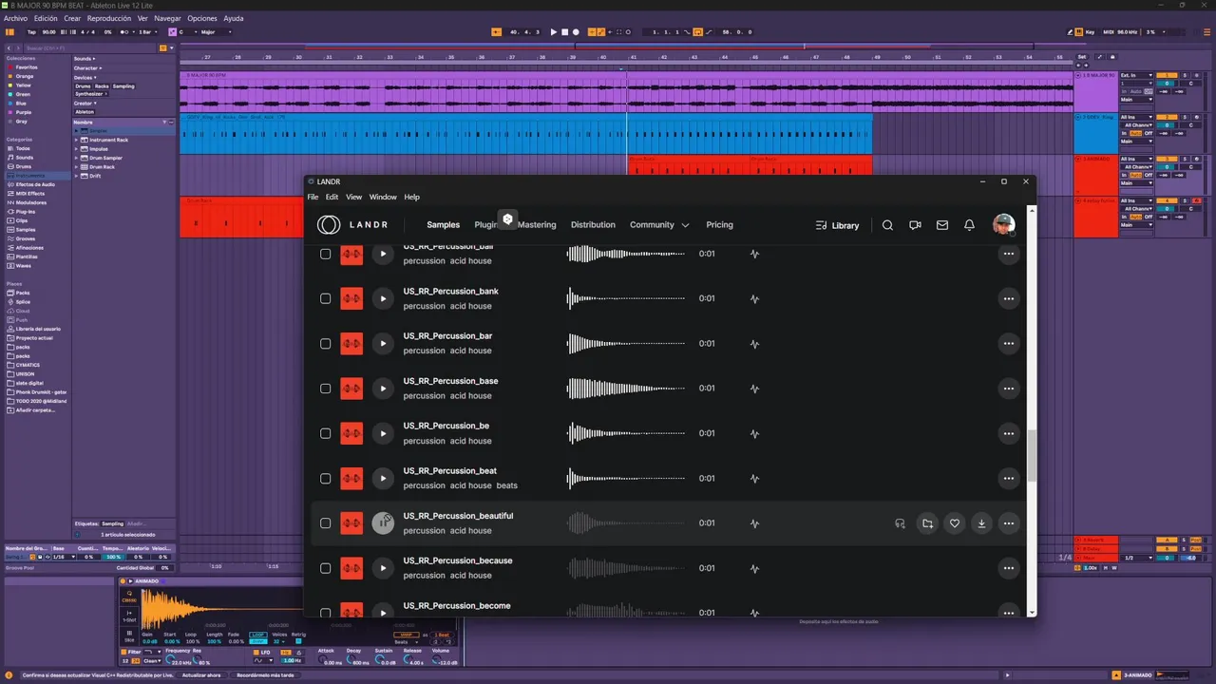Find sounds similar to US_RR_Percussion_beautiful
This screenshot has width=1216, height=684.
[900, 523]
